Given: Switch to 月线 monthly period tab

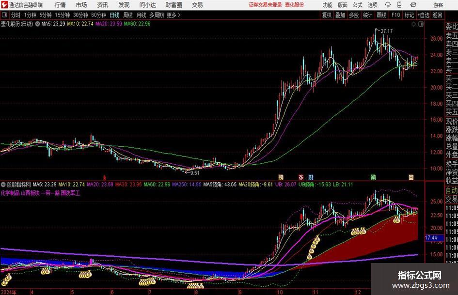Looking at the screenshot, I should tap(141, 15).
